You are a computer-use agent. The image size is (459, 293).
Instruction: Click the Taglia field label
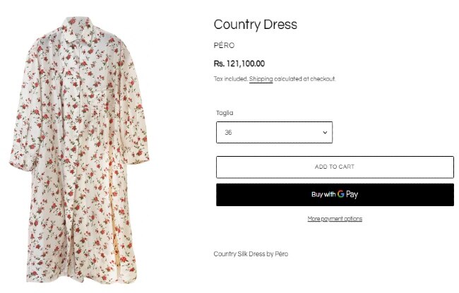pos(225,113)
